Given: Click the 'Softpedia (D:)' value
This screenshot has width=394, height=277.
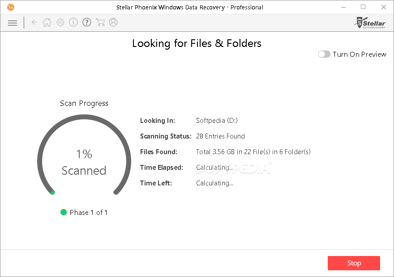Looking at the screenshot, I should pos(217,121).
